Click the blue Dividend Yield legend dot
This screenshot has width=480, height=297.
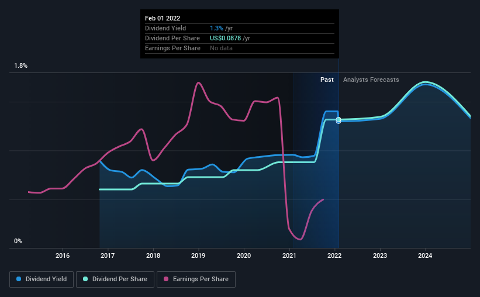(19, 279)
